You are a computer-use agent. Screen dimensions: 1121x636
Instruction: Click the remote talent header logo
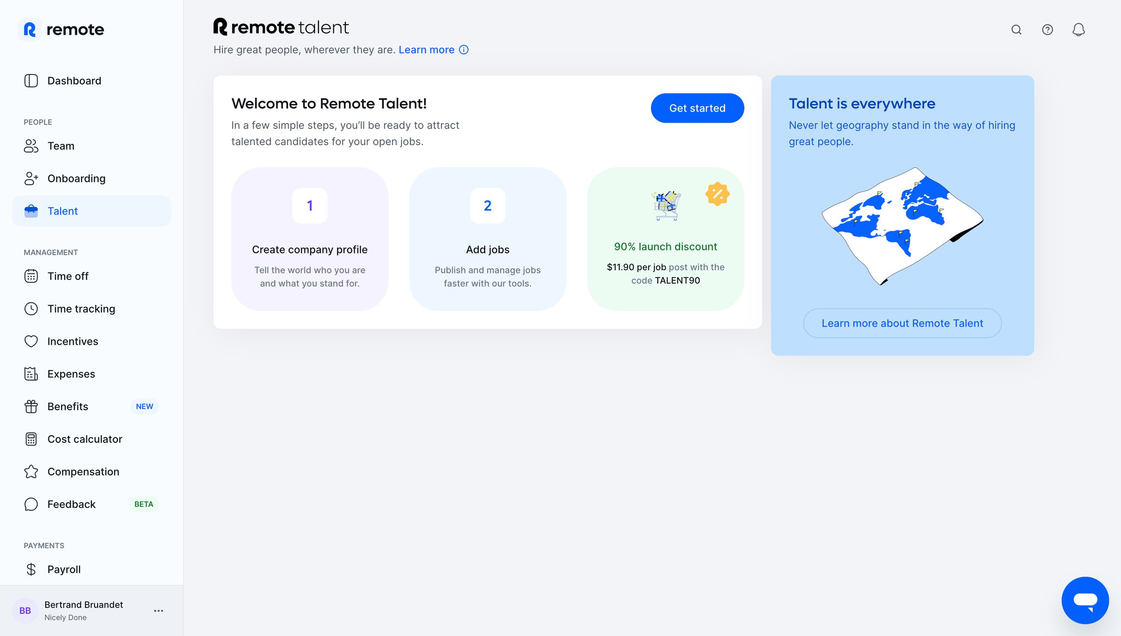click(281, 27)
